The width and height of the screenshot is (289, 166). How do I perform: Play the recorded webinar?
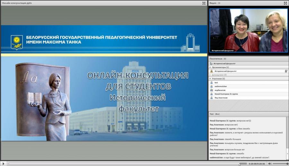[3, 163]
